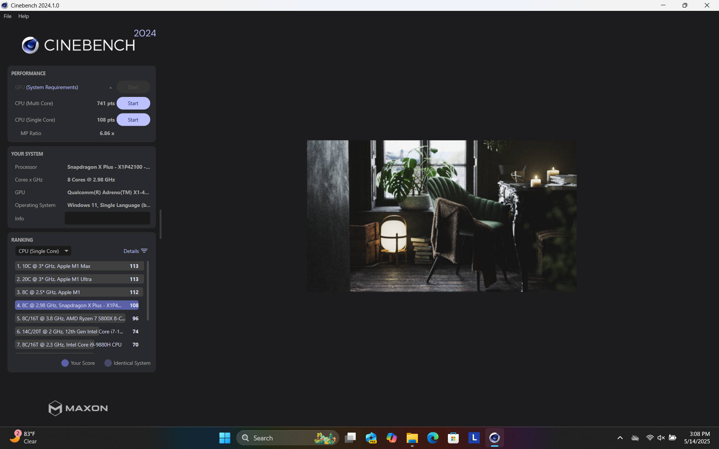Open the CPU (Single Core) ranking dropdown
The height and width of the screenshot is (449, 719).
(43, 251)
